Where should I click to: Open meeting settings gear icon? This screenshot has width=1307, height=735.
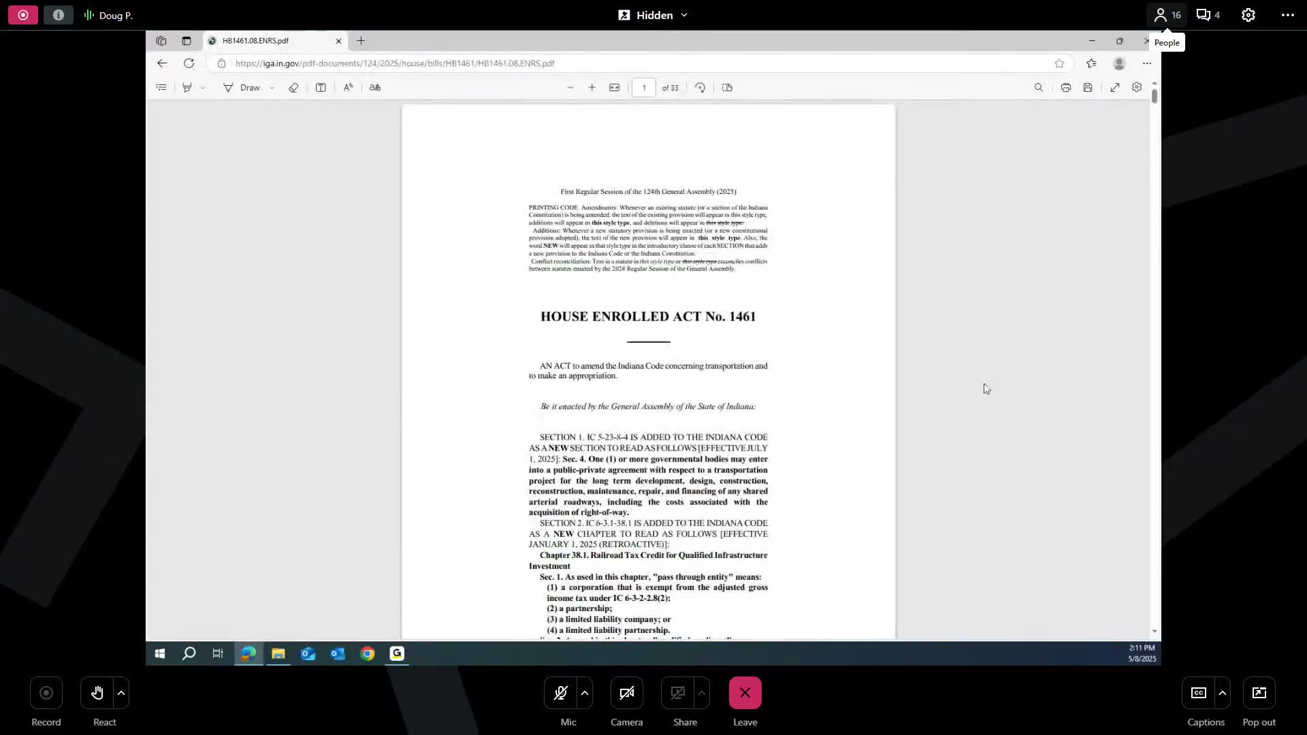[1248, 15]
